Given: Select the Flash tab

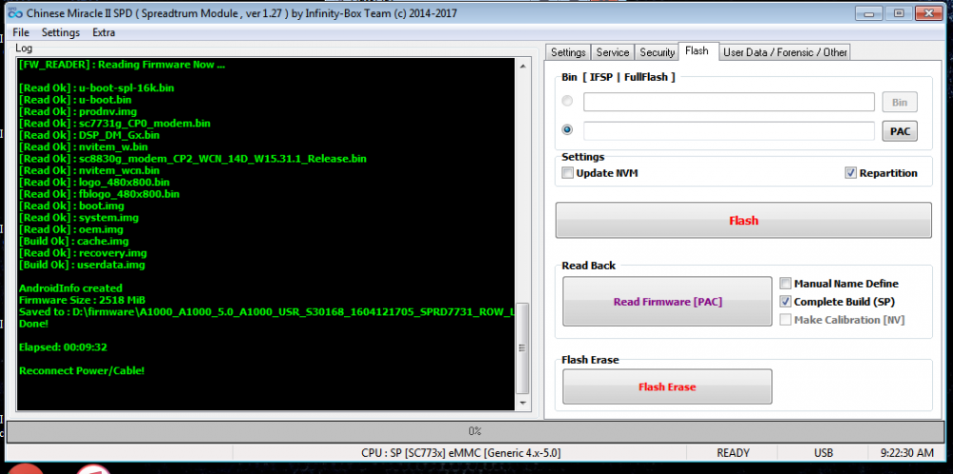Looking at the screenshot, I should click(697, 51).
